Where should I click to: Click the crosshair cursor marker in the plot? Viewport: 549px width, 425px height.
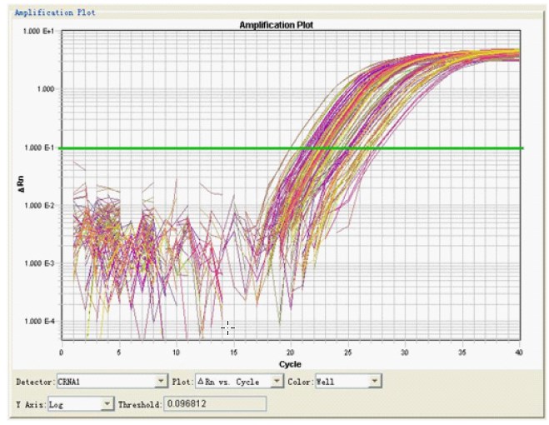tap(227, 328)
